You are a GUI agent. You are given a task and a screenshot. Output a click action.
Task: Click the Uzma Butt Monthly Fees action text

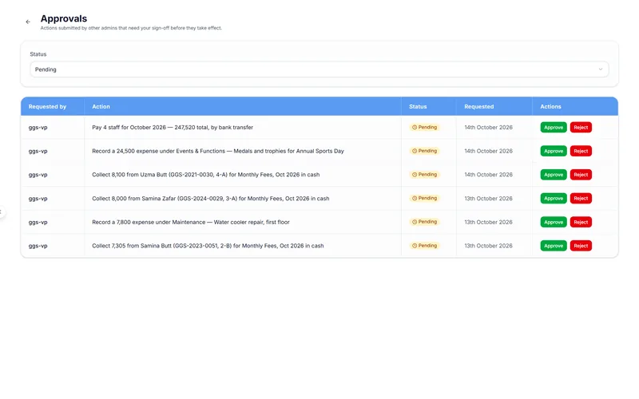coord(206,175)
